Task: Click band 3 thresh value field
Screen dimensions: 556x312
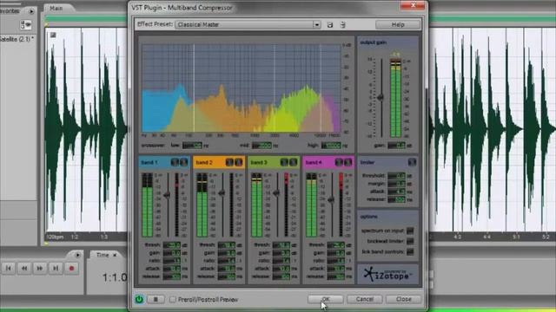Action: pyautogui.click(x=281, y=244)
